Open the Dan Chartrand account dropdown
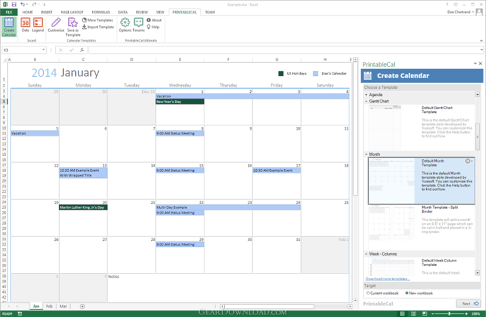This screenshot has width=486, height=317. (x=473, y=12)
